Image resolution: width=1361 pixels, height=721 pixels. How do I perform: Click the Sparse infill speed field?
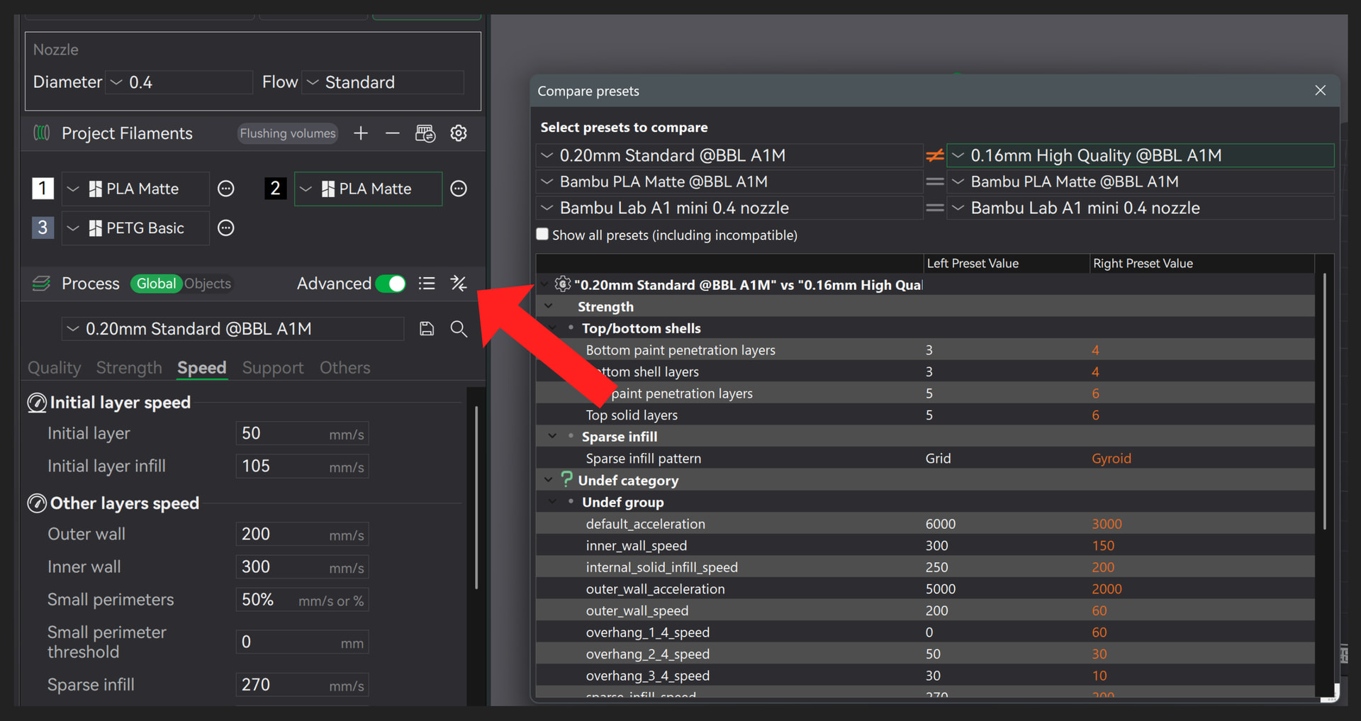pos(302,684)
